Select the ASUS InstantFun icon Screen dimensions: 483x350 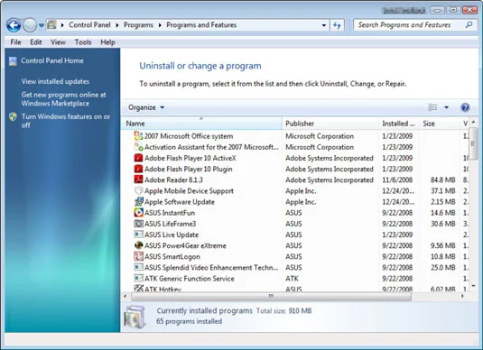(139, 212)
